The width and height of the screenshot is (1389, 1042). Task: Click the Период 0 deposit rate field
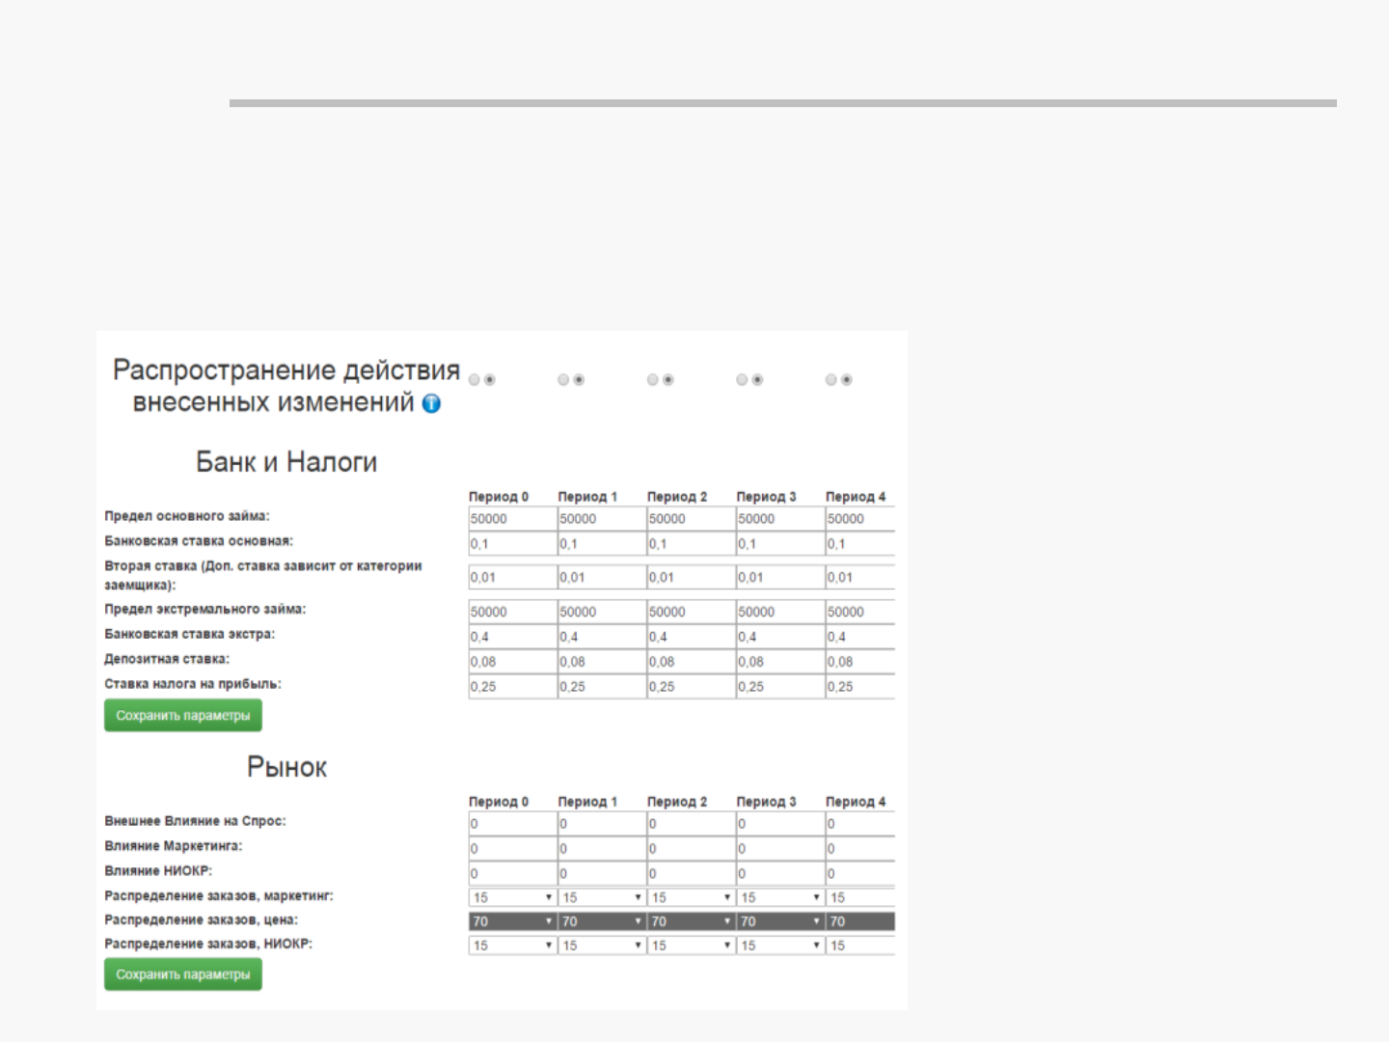[x=512, y=662]
